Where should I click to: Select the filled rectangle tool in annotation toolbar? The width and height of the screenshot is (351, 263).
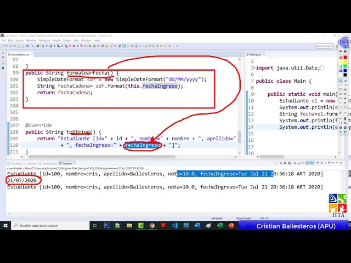(x=345, y=89)
